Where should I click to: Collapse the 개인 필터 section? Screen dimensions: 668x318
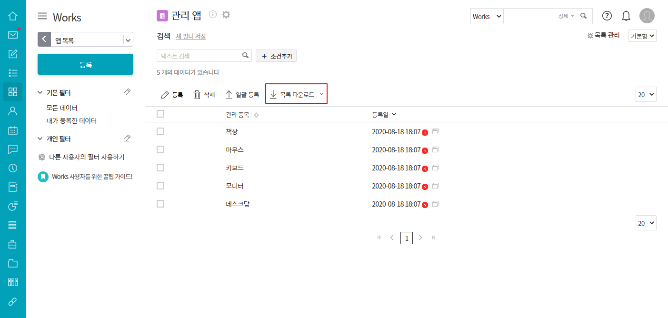[x=40, y=139]
